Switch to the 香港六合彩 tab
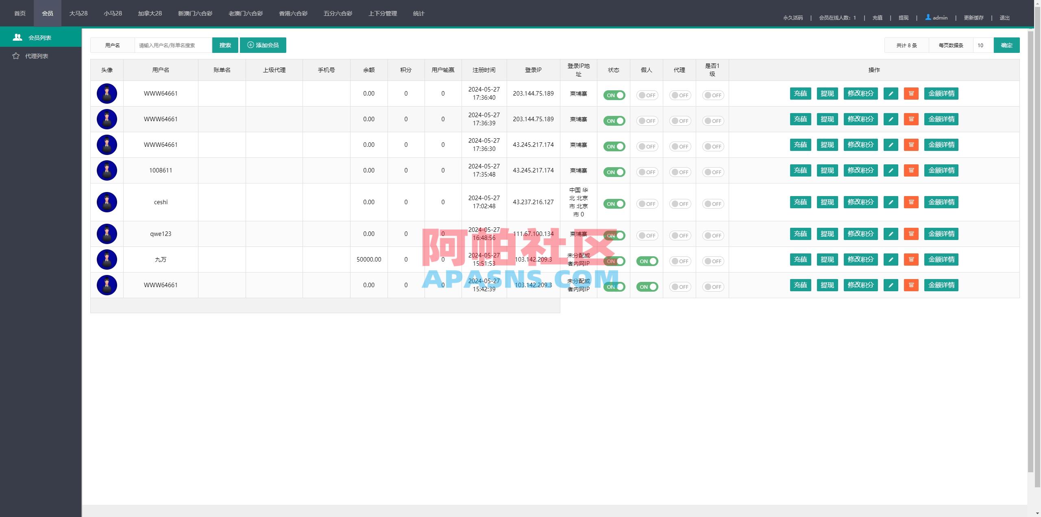 pyautogui.click(x=293, y=13)
